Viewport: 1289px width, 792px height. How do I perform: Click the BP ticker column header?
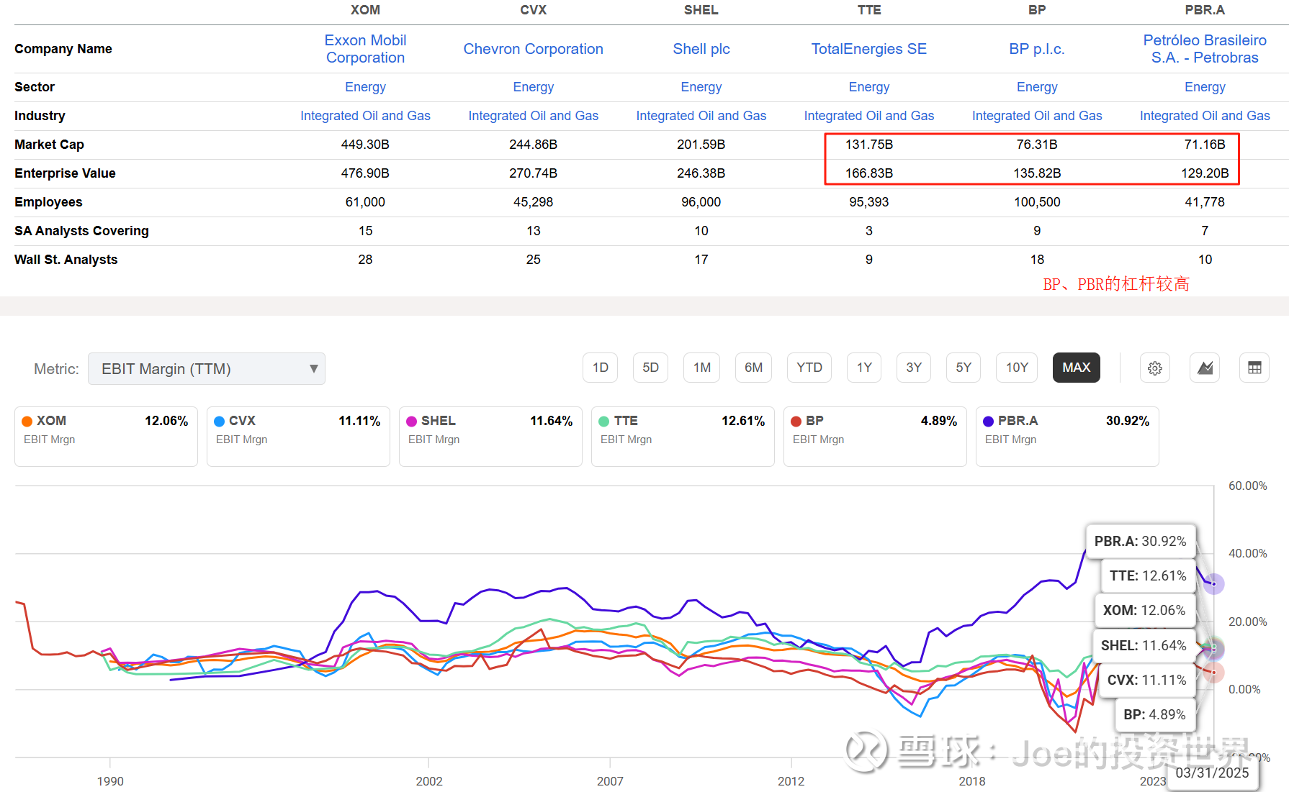tap(1037, 10)
